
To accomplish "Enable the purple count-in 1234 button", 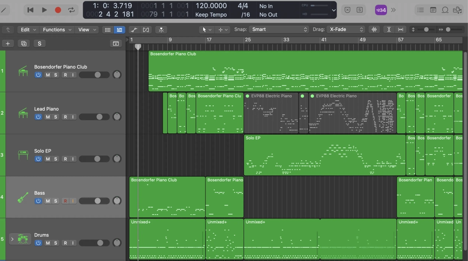I will (x=381, y=11).
